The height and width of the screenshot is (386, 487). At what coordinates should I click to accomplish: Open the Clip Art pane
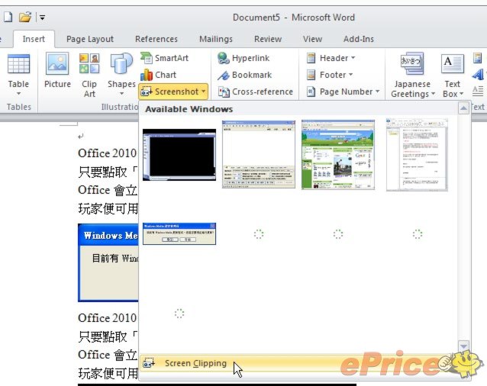pyautogui.click(x=89, y=76)
